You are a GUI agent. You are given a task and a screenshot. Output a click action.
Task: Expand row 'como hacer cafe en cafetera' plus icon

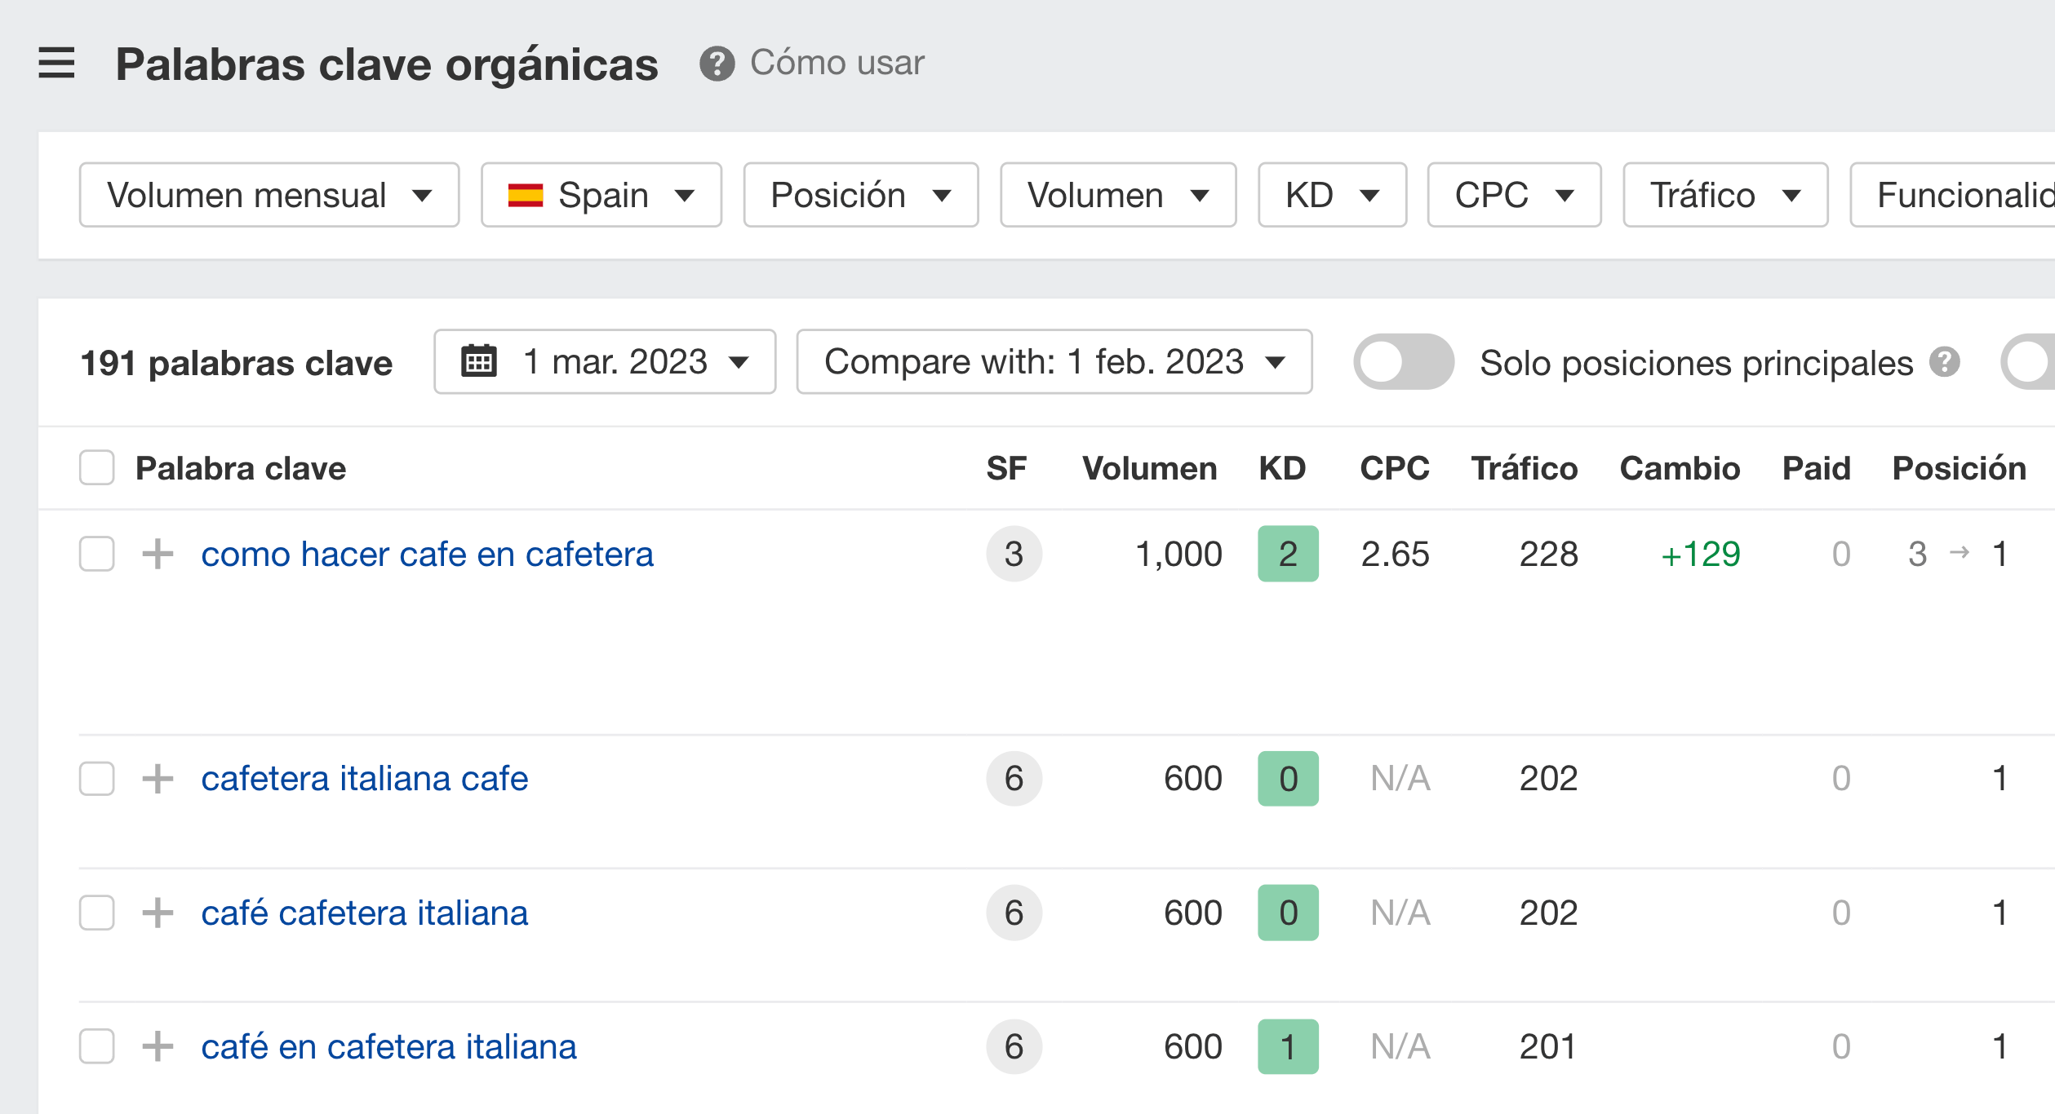pyautogui.click(x=158, y=554)
